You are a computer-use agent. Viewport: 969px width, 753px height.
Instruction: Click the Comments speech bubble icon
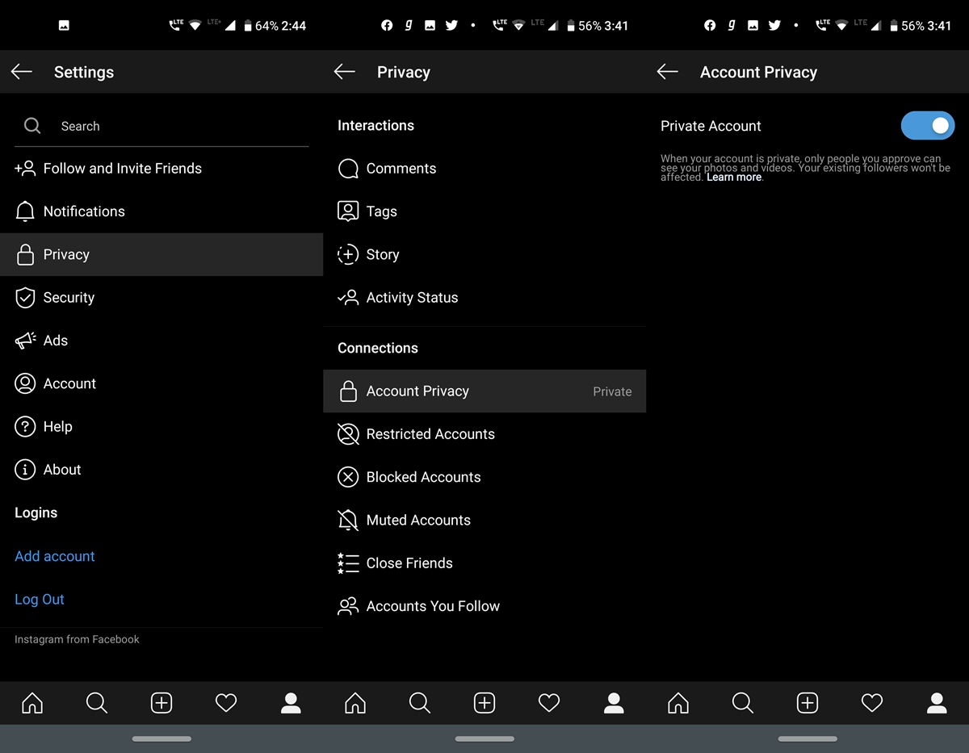(x=348, y=169)
